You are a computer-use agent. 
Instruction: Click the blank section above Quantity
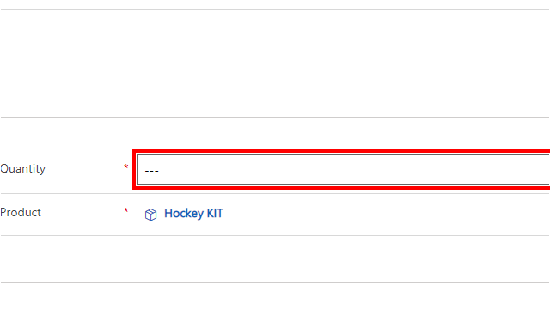point(275,134)
